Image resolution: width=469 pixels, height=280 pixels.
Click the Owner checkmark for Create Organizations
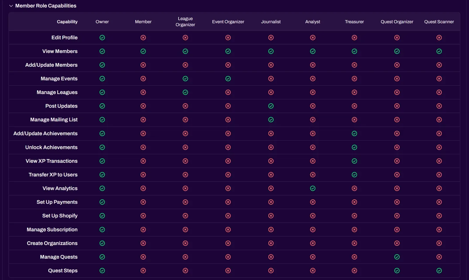(102, 243)
